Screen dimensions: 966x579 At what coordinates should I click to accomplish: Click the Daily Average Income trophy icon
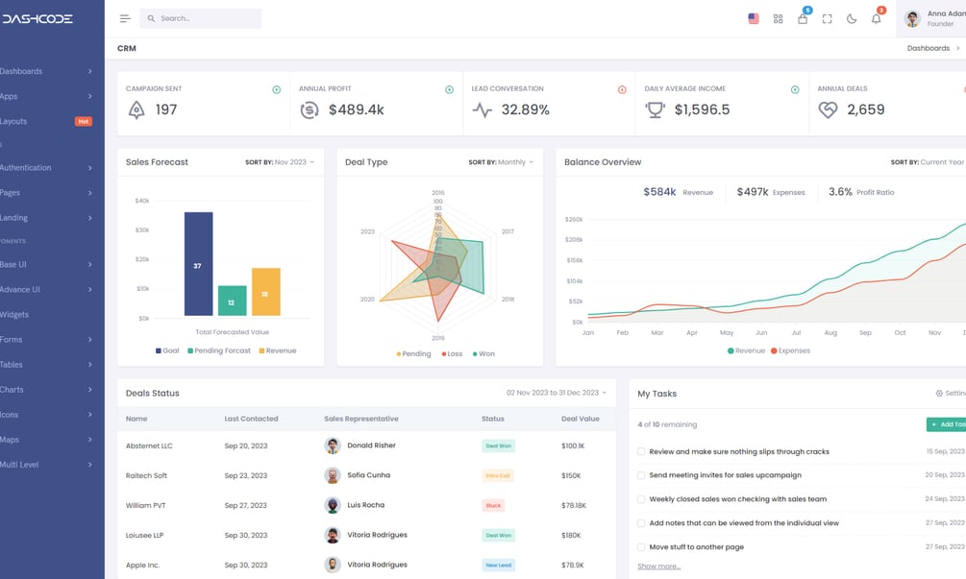655,109
